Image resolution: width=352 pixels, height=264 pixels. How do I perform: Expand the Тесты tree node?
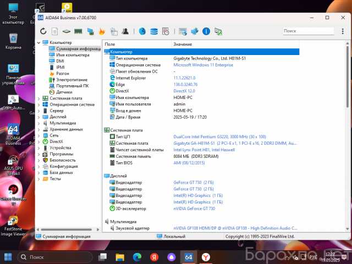click(x=38, y=179)
